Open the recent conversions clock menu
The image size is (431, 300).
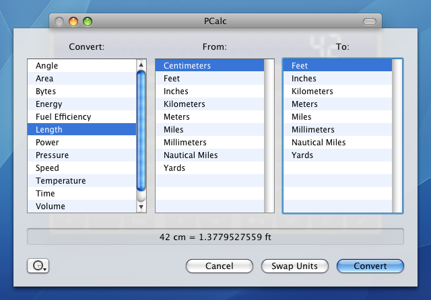[x=38, y=266]
